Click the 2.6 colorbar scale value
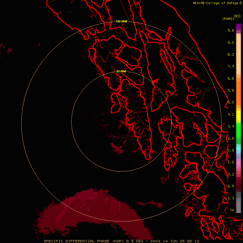 click(231, 139)
